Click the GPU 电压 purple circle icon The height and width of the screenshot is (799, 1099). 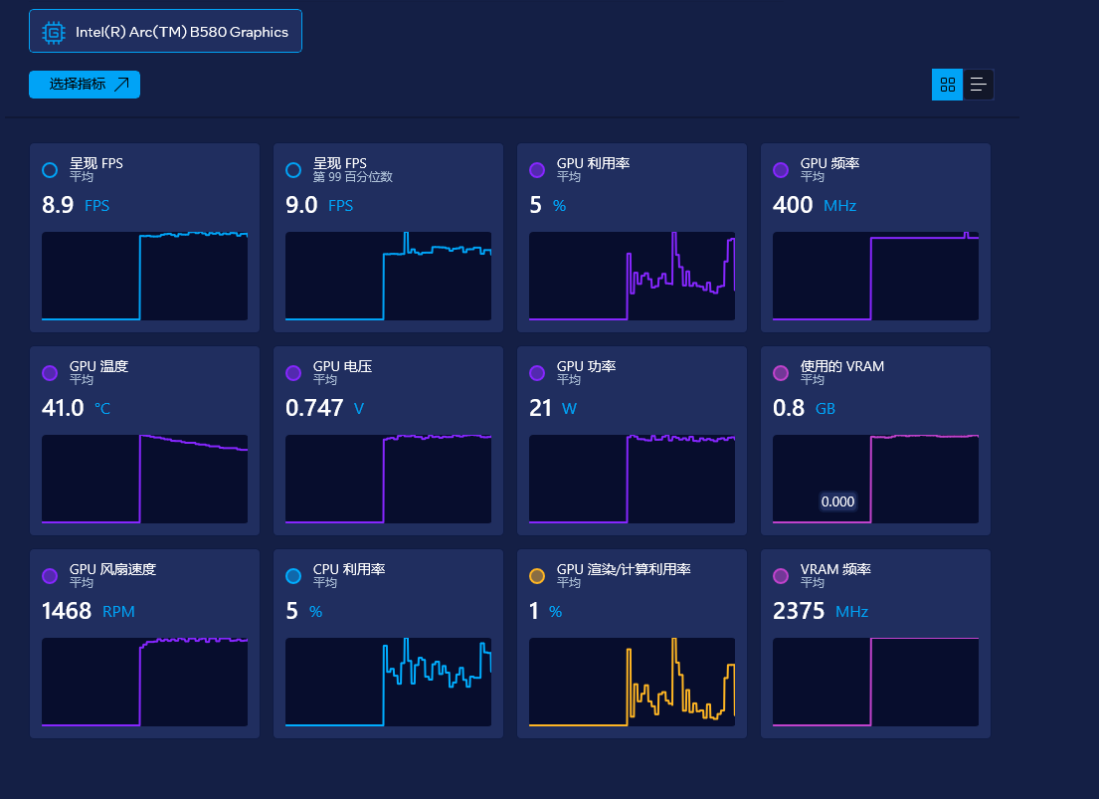tap(293, 373)
